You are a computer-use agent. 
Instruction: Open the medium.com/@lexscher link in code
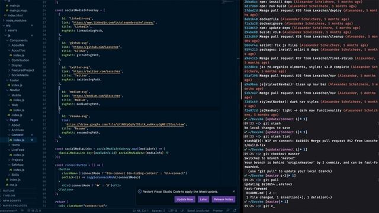[x=97, y=96]
